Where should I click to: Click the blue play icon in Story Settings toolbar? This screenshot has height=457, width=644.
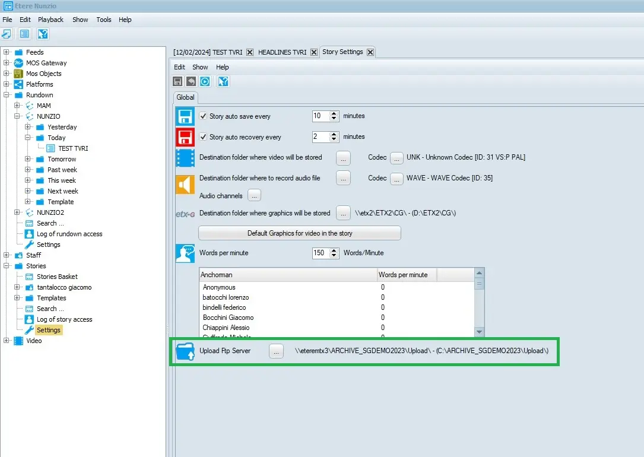tap(205, 81)
